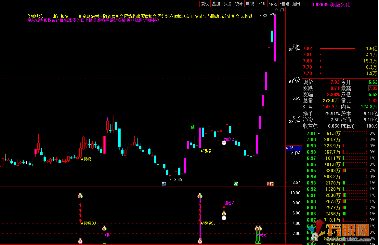Click the red plus 加仓 icon on the candlestick chart
This screenshot has width=379, height=245.
pyautogui.click(x=224, y=143)
